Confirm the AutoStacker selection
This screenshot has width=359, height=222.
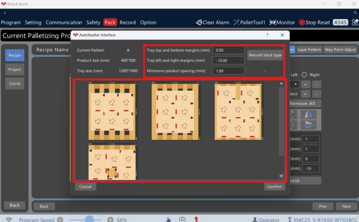[274, 187]
